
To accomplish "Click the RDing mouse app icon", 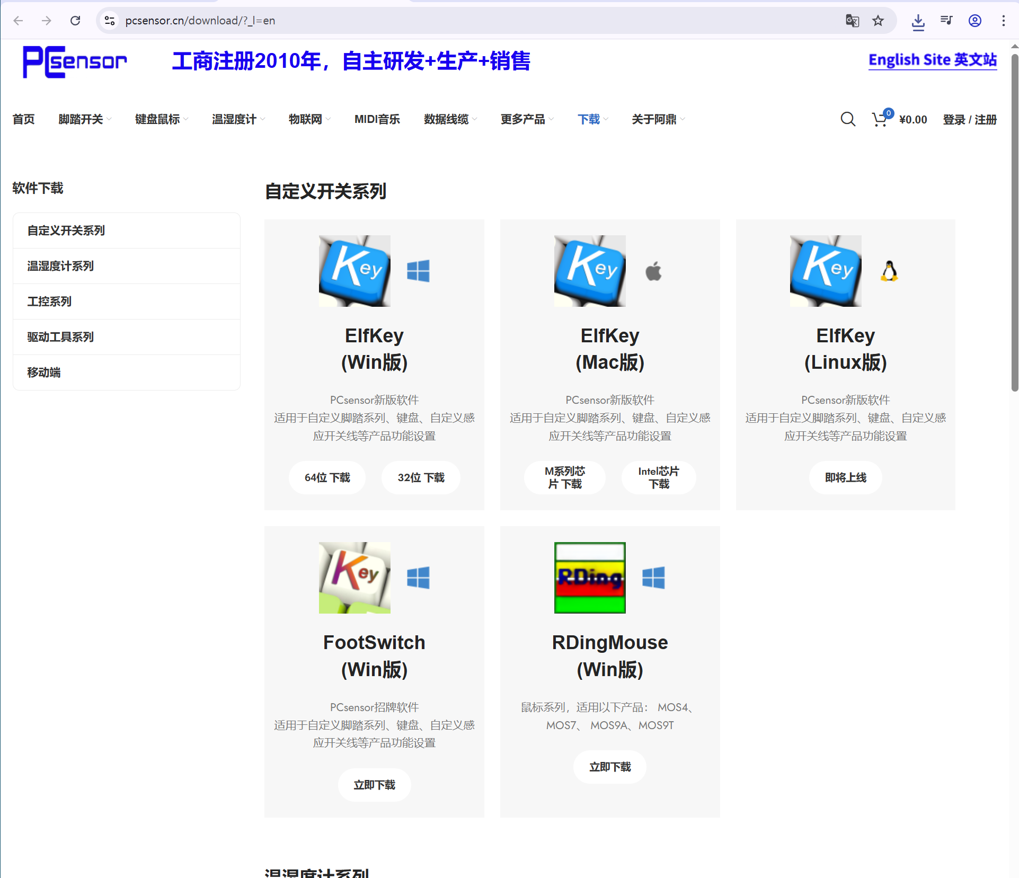I will (589, 578).
